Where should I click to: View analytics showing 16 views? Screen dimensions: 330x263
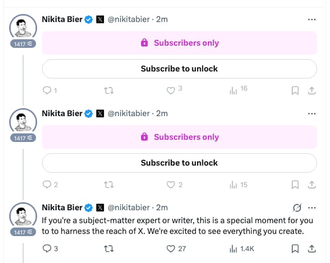tap(233, 91)
